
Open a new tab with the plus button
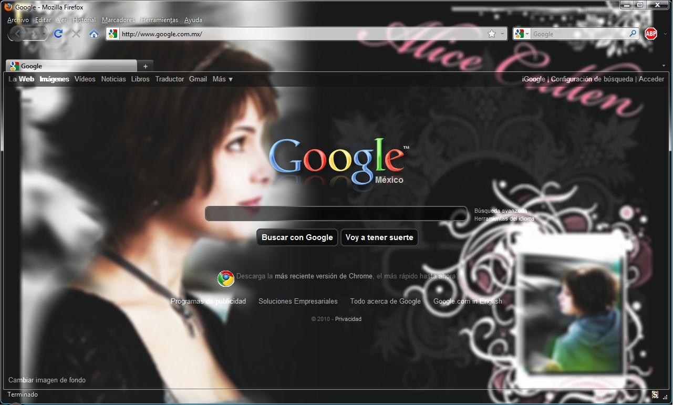click(146, 66)
